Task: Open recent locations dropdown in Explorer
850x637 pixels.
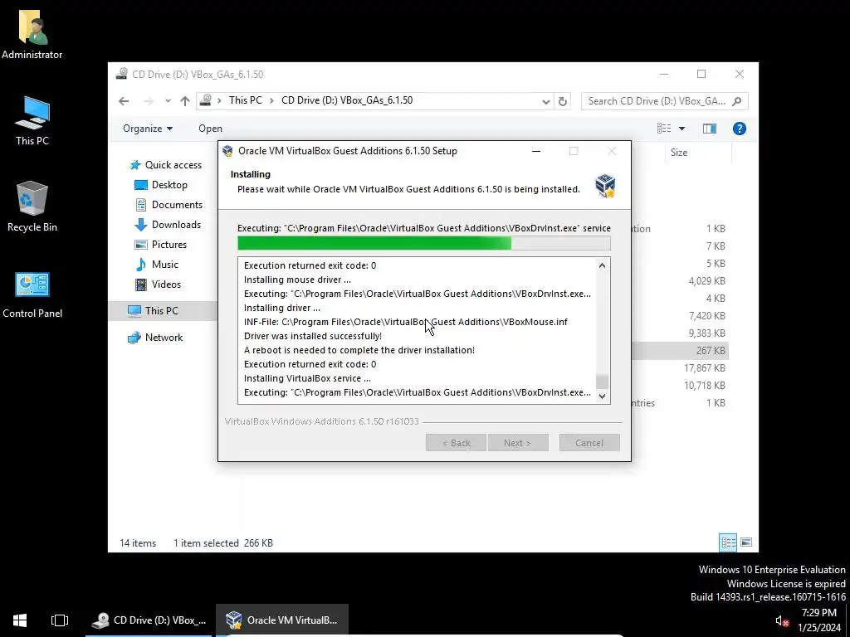Action: coord(168,100)
